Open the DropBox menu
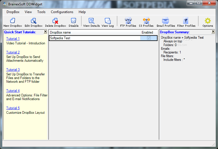The image size is (218, 149). (13, 12)
